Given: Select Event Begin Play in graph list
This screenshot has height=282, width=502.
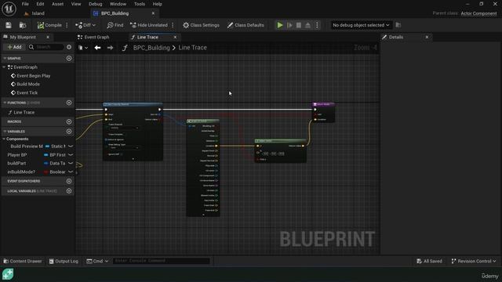Looking at the screenshot, I should [33, 76].
